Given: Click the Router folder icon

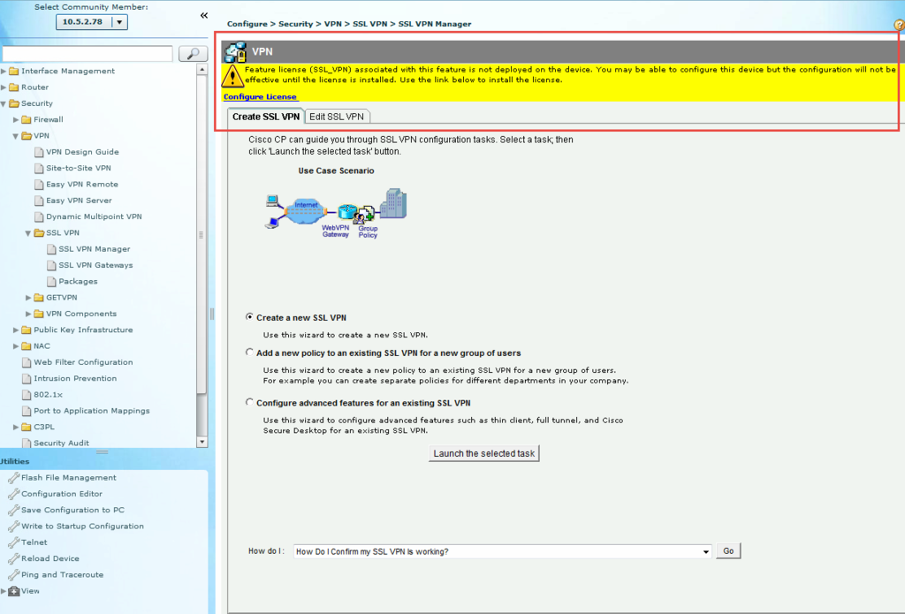Looking at the screenshot, I should click(14, 87).
